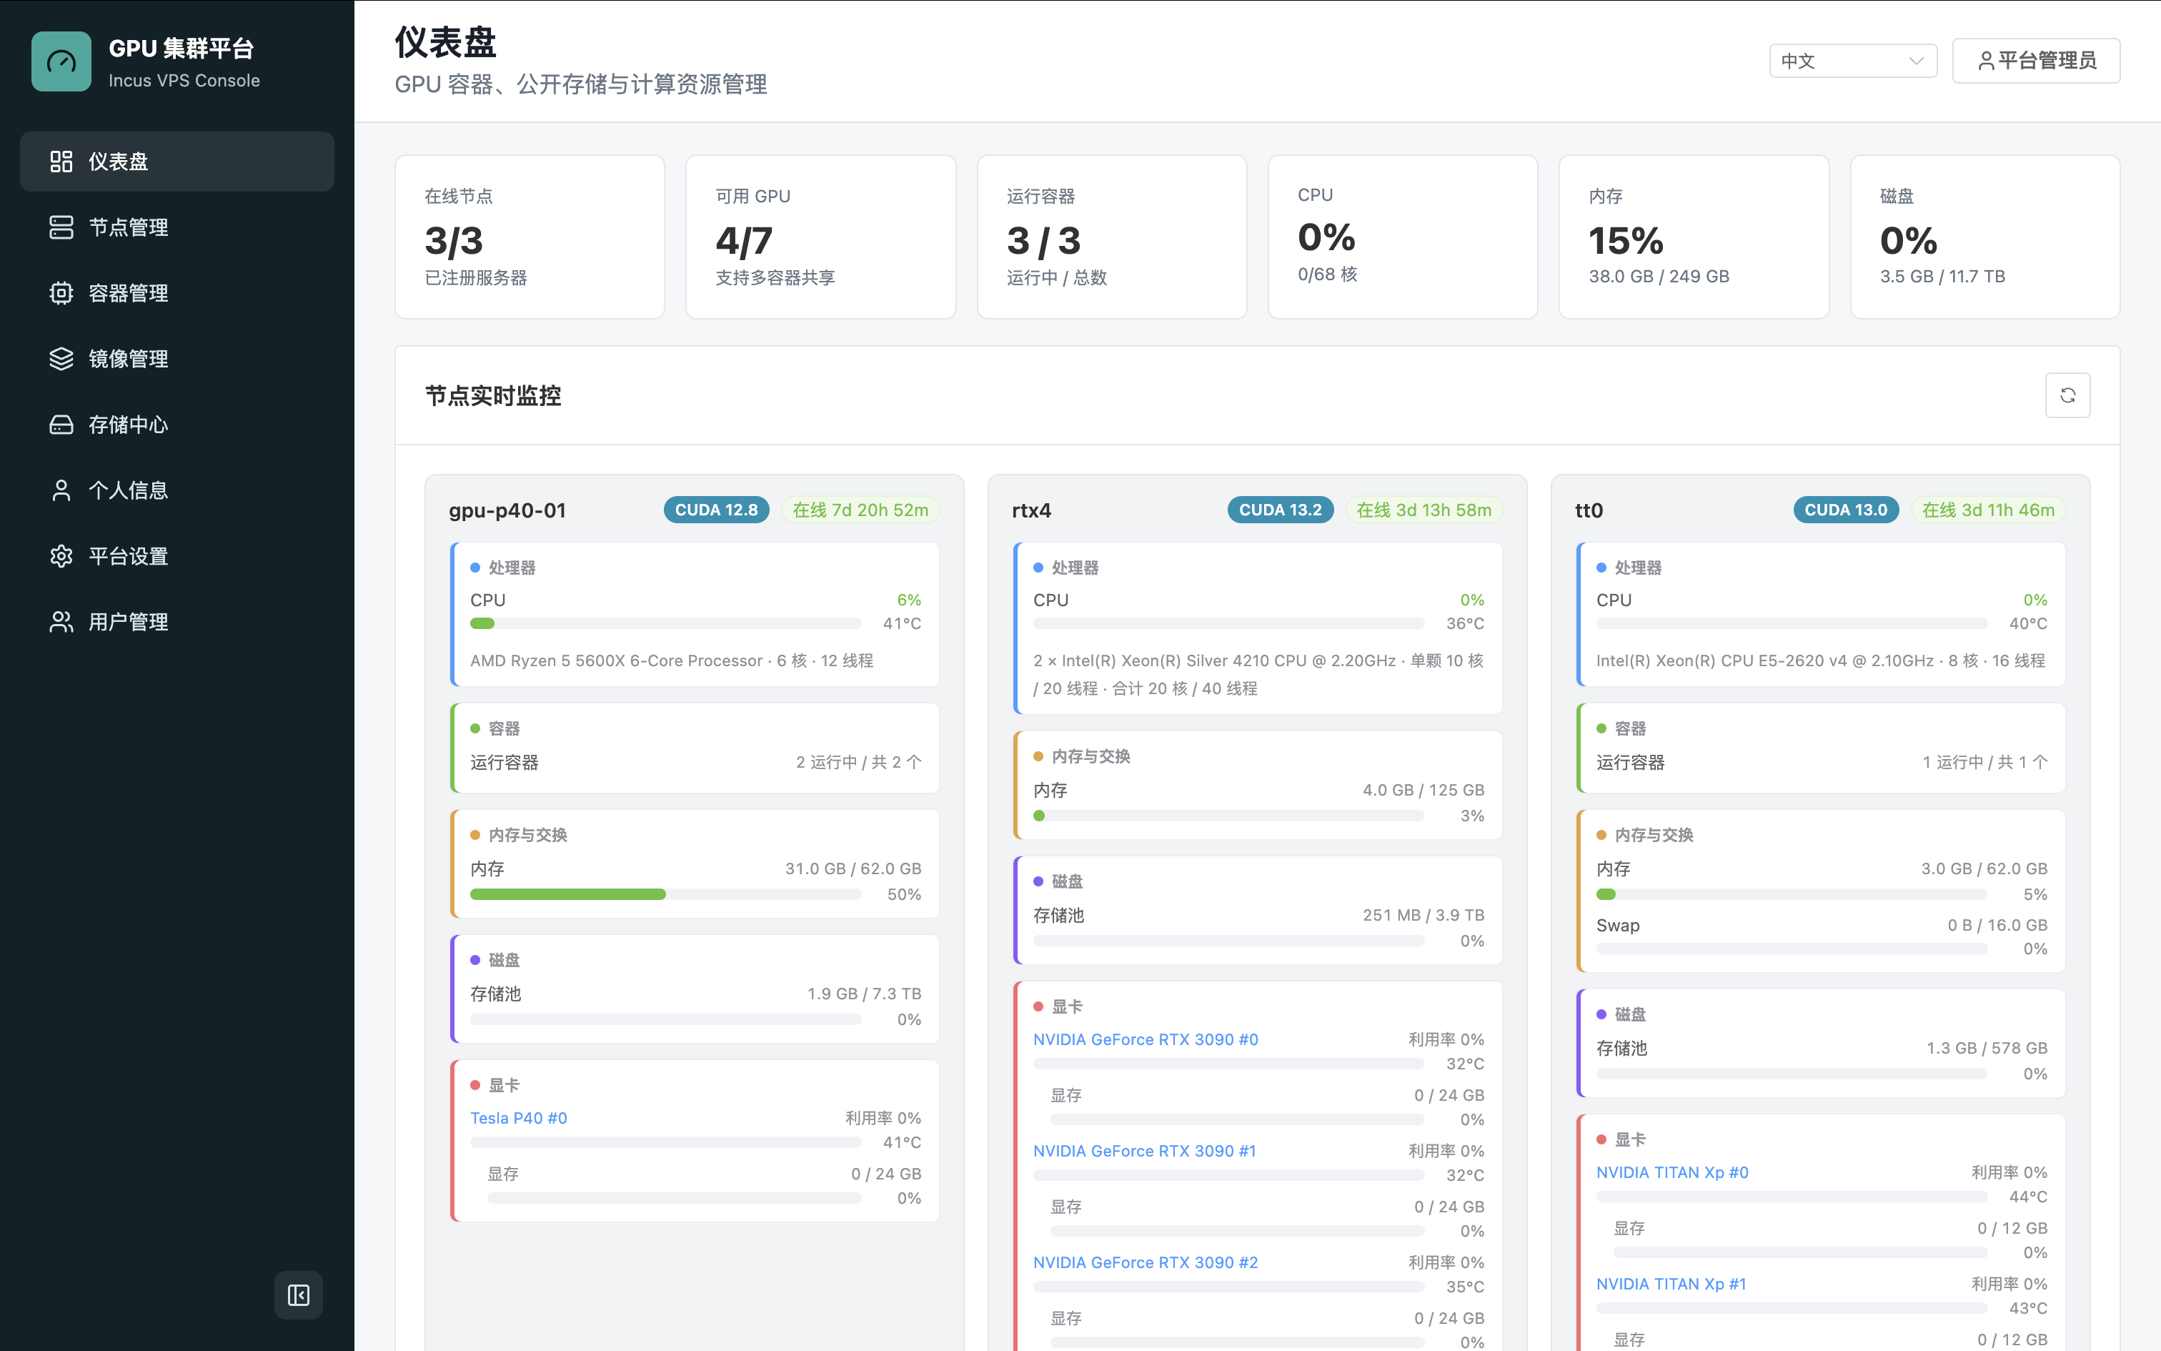
Task: Click tt0 Swap usage progress bar
Action: point(1792,949)
